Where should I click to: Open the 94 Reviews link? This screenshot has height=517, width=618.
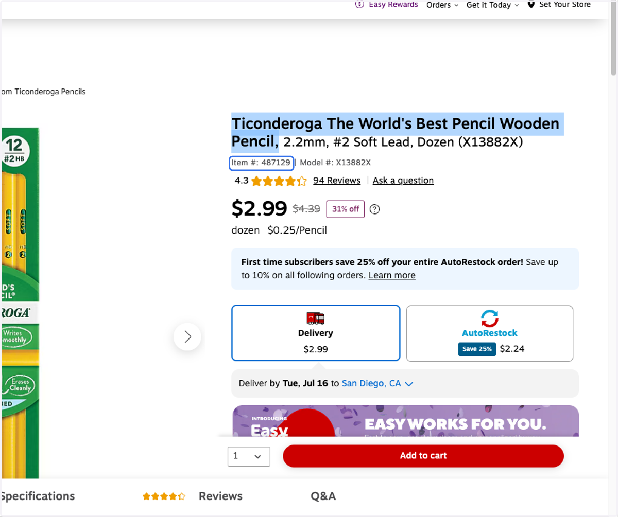[x=337, y=181]
